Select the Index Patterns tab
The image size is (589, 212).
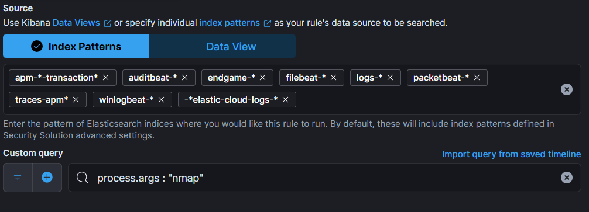click(76, 47)
